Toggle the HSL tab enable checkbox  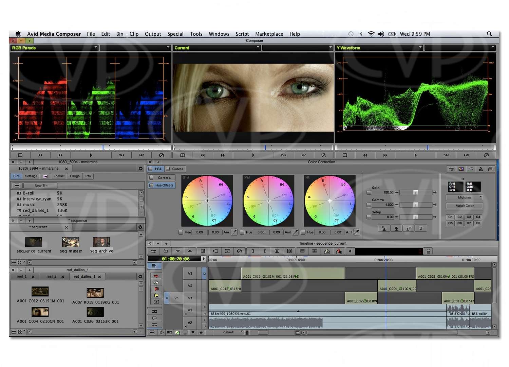(x=151, y=169)
